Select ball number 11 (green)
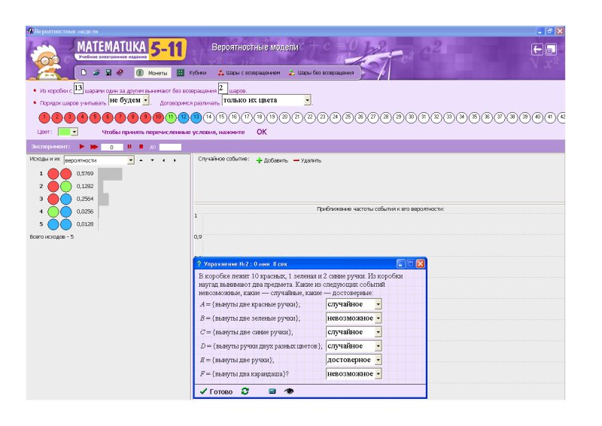The image size is (602, 426). click(x=171, y=117)
